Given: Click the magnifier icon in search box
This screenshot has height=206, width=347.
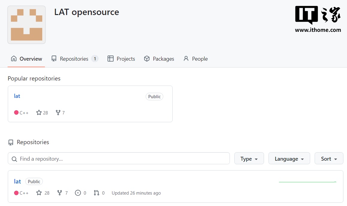Looking at the screenshot, I should (14, 159).
